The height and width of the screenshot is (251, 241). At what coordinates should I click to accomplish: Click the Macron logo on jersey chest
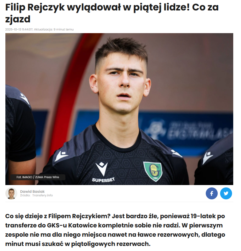(102, 169)
